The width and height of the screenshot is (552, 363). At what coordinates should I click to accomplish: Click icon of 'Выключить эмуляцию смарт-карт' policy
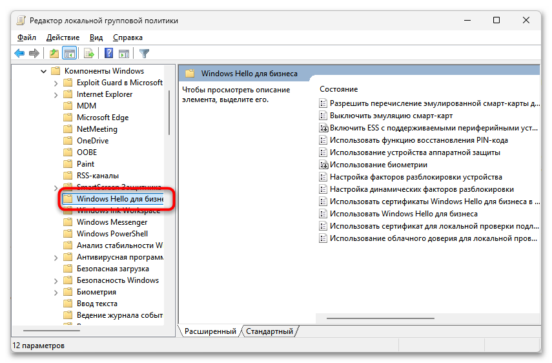coord(323,116)
